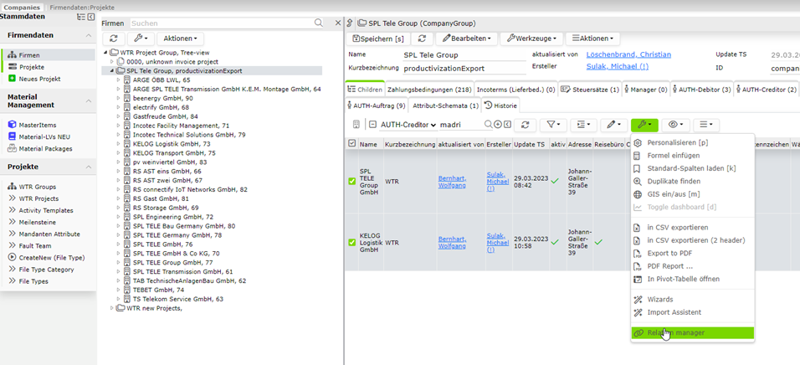Viewport: 800px width, 365px height.
Task: Open Material Packages entry
Action: (45, 148)
